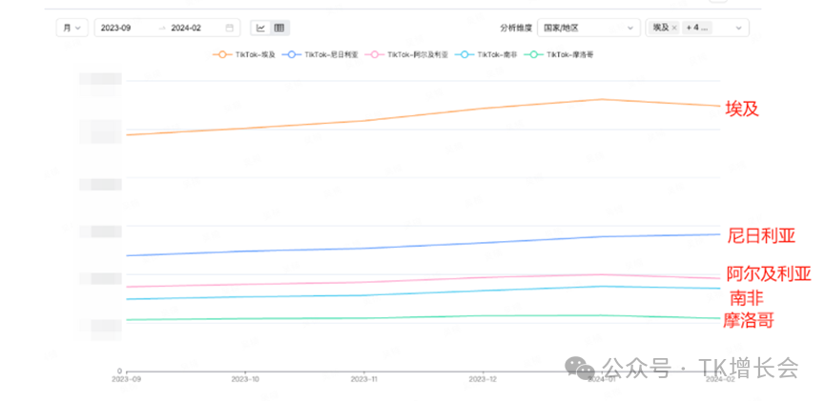This screenshot has width=825, height=401.
Task: Click the orange 埃及 line at 2024-01 peak
Action: coord(601,99)
